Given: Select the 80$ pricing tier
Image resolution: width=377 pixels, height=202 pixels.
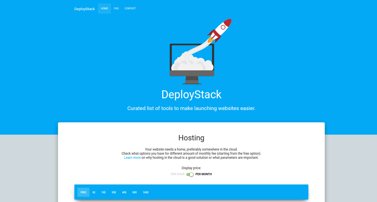Looking at the screenshot, I should [x=135, y=192].
